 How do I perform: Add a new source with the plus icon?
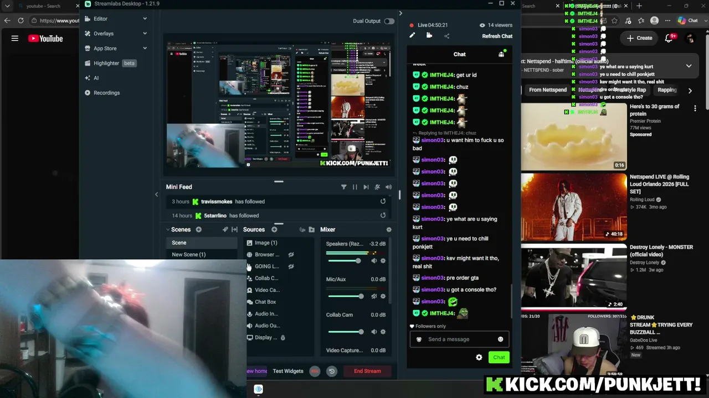[x=274, y=229]
